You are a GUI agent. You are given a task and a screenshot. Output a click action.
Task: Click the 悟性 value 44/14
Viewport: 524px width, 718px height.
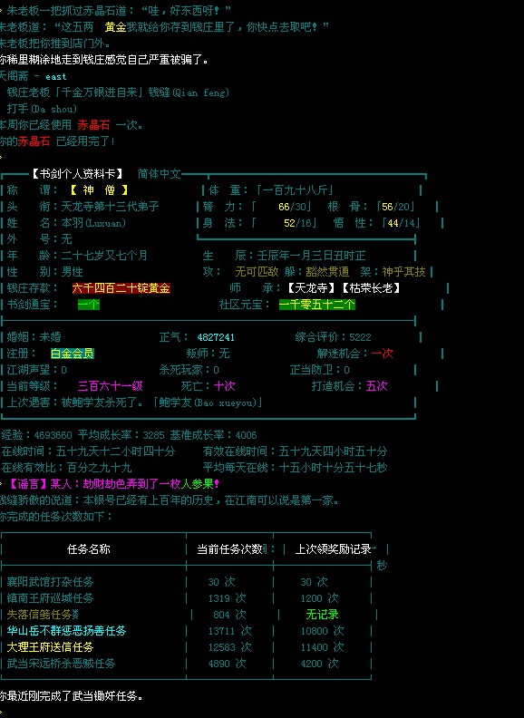[401, 223]
